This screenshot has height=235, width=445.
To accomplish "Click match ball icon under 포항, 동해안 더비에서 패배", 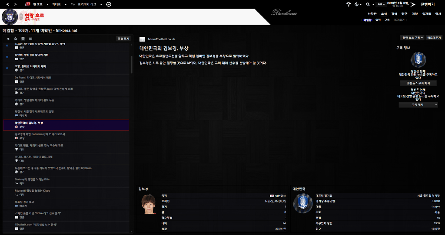I will (17, 70).
